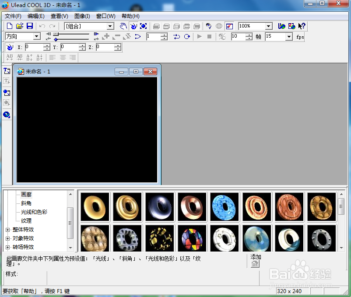This screenshot has height=297, width=351.
Task: Open the [组合] object list dropdown
Action: 110,26
